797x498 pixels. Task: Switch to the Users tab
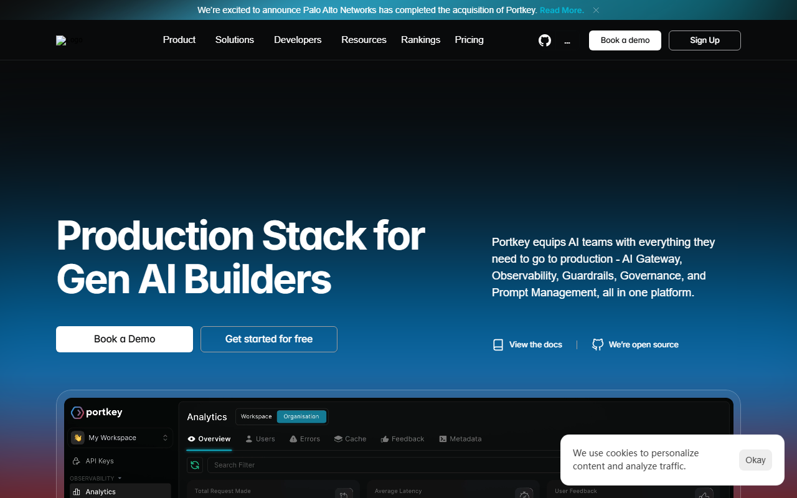(x=260, y=439)
